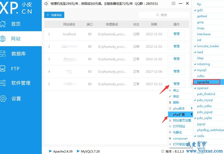Open the 数据库 database icon
Screen dimensions: 224x154
3,54
